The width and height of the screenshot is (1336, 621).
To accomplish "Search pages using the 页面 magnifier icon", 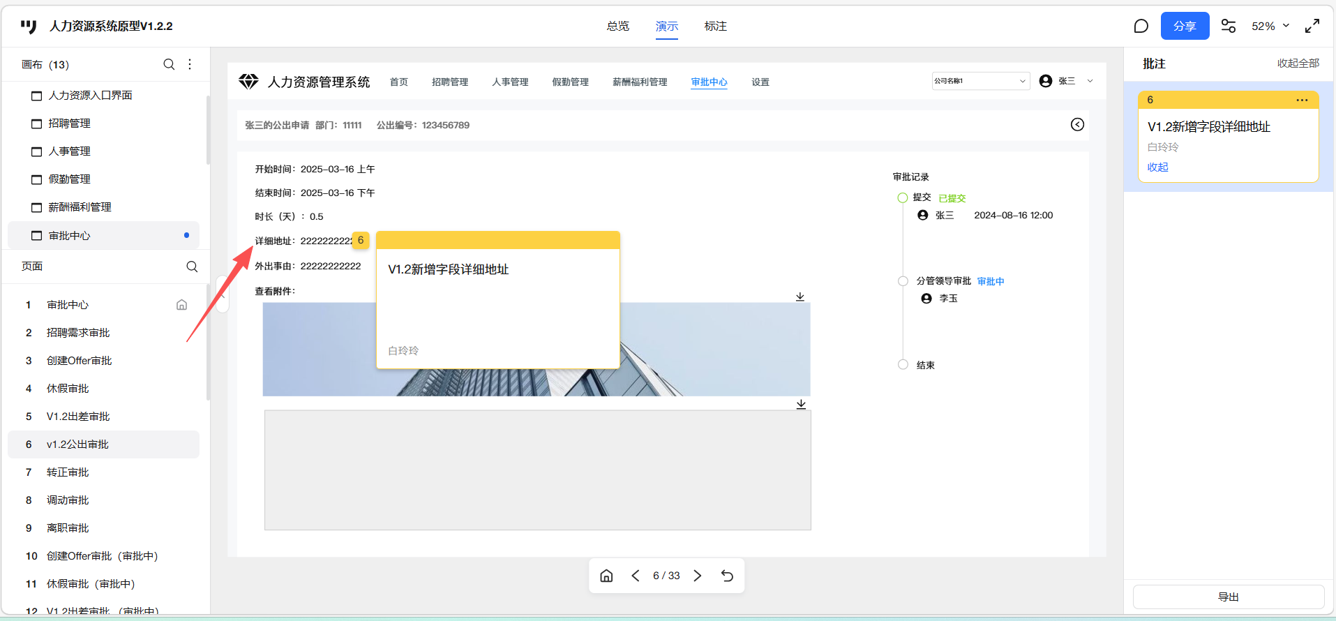I will (192, 267).
